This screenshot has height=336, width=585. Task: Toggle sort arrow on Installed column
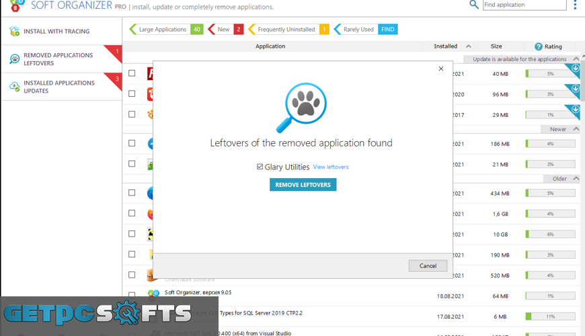(x=468, y=46)
